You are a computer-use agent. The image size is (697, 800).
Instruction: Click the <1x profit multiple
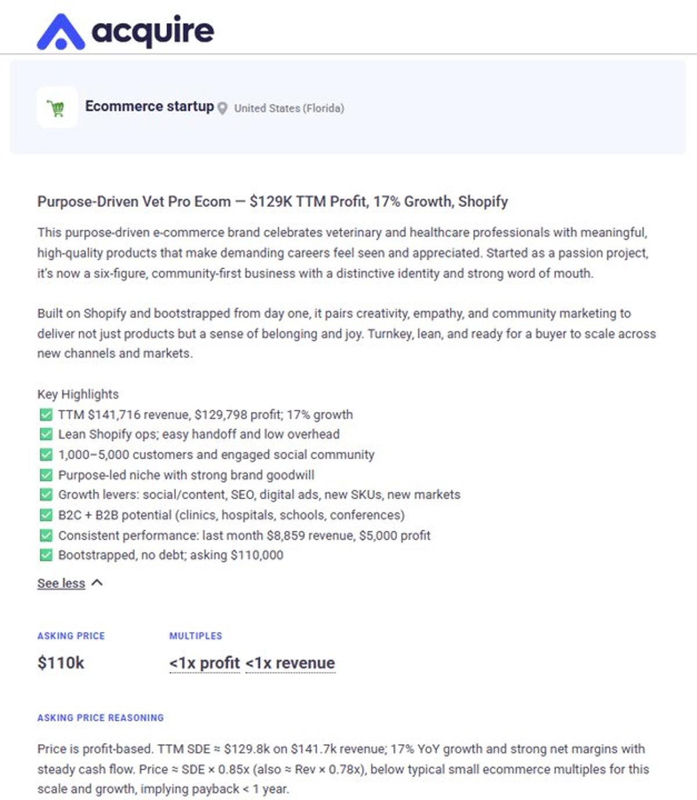coord(204,663)
